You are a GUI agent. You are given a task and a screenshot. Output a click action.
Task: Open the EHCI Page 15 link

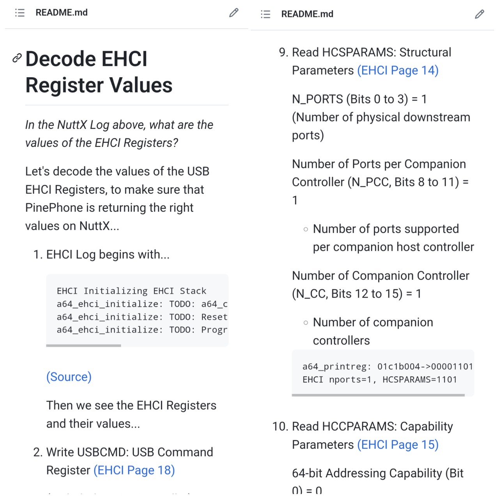pos(398,444)
